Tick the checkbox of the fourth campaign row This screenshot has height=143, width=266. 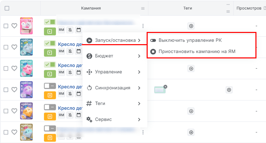click(x=6, y=90)
